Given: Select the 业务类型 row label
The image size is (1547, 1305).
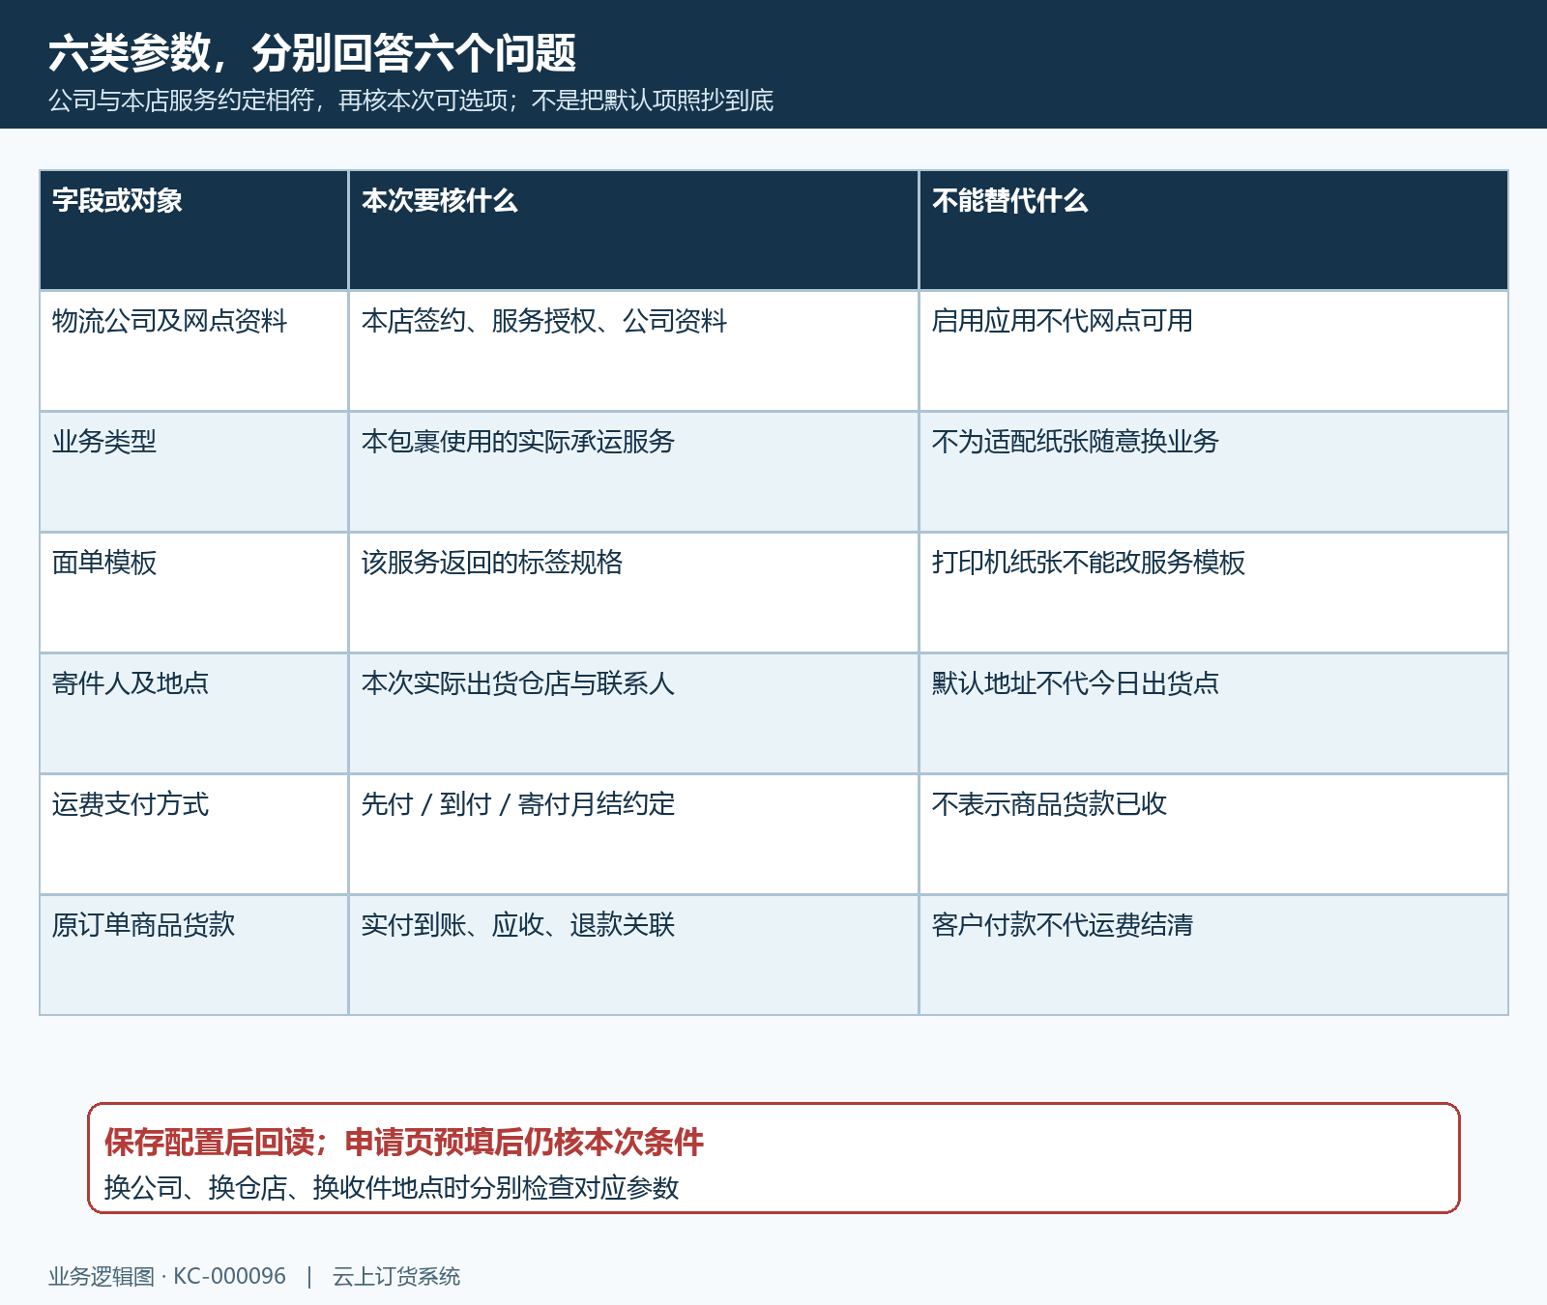Looking at the screenshot, I should coord(193,472).
